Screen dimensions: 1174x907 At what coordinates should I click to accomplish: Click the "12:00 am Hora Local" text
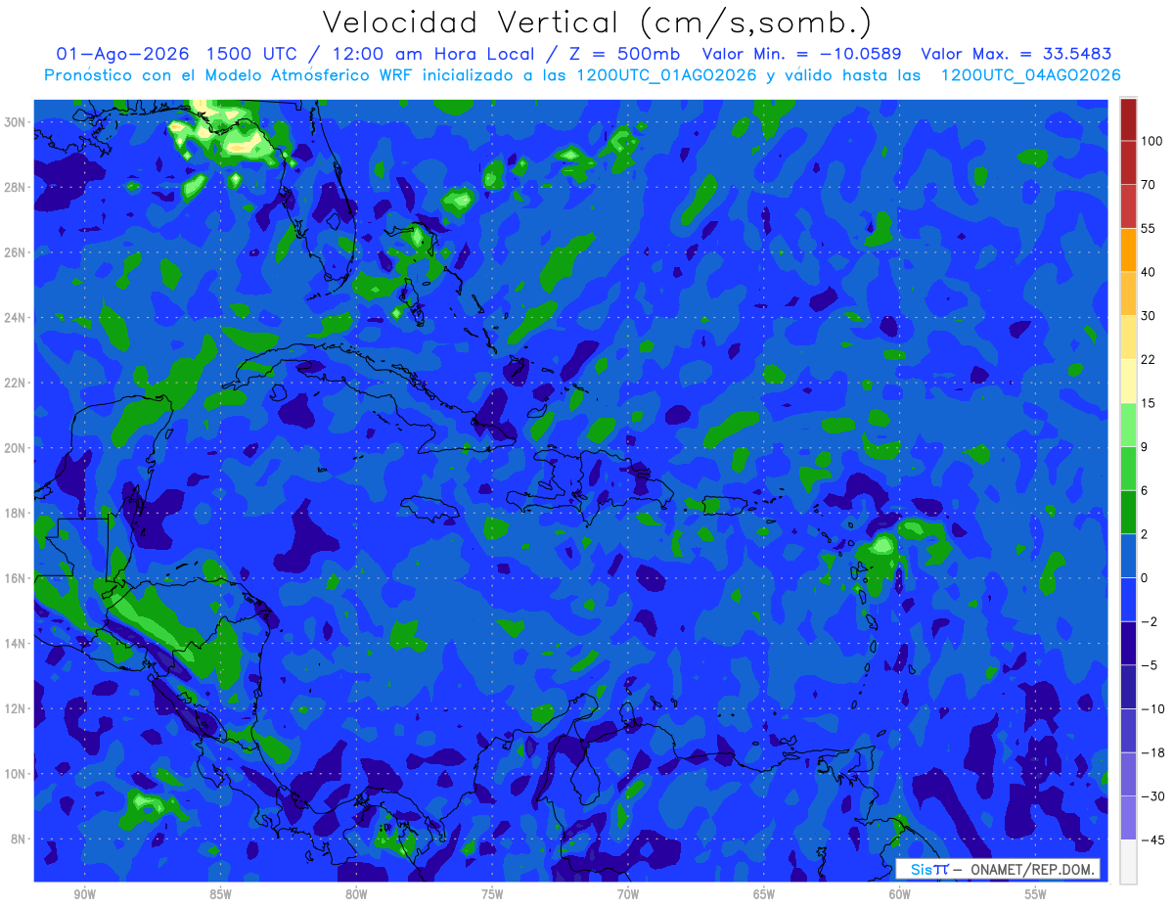tap(431, 54)
